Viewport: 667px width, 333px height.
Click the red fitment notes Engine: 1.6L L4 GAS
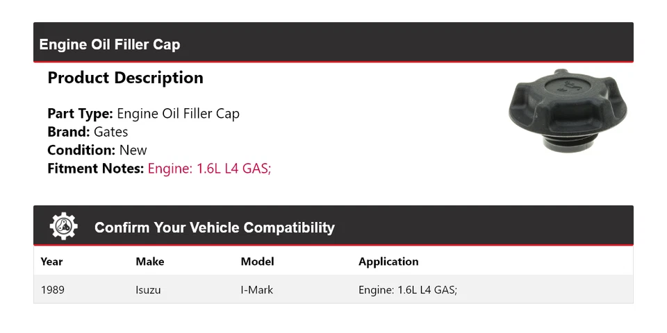point(209,169)
